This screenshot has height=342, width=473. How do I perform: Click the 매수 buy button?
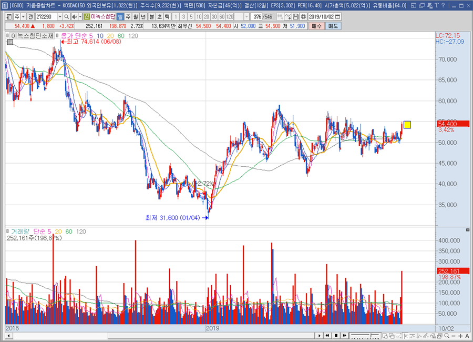(x=316, y=26)
